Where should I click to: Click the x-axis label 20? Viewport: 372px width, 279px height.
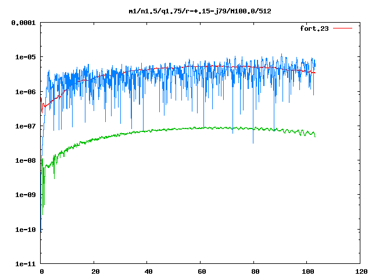tap(95, 271)
